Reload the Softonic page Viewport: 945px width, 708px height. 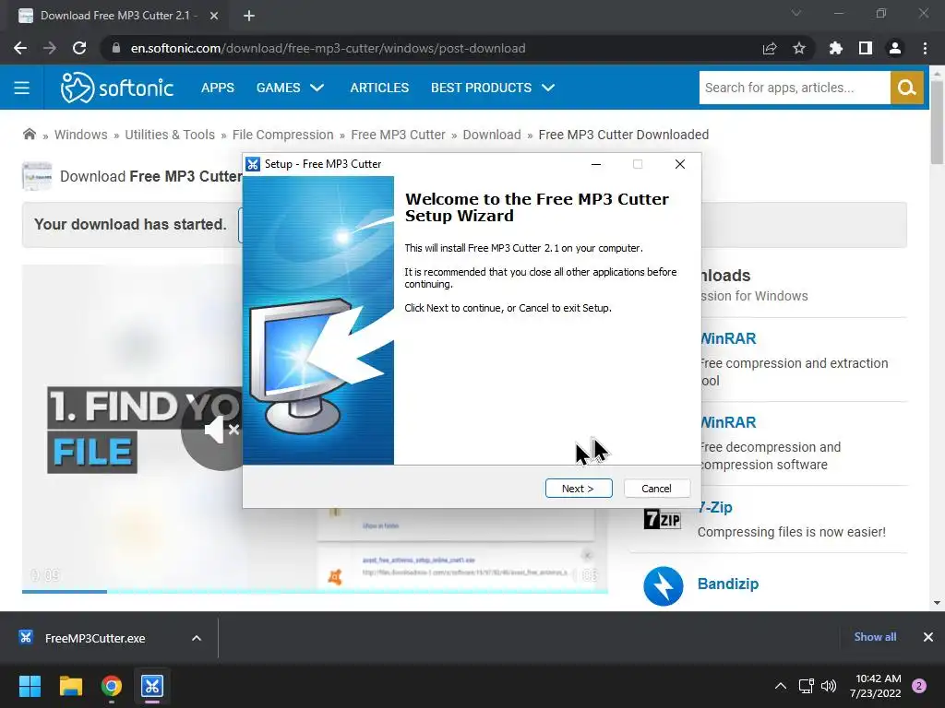79,48
